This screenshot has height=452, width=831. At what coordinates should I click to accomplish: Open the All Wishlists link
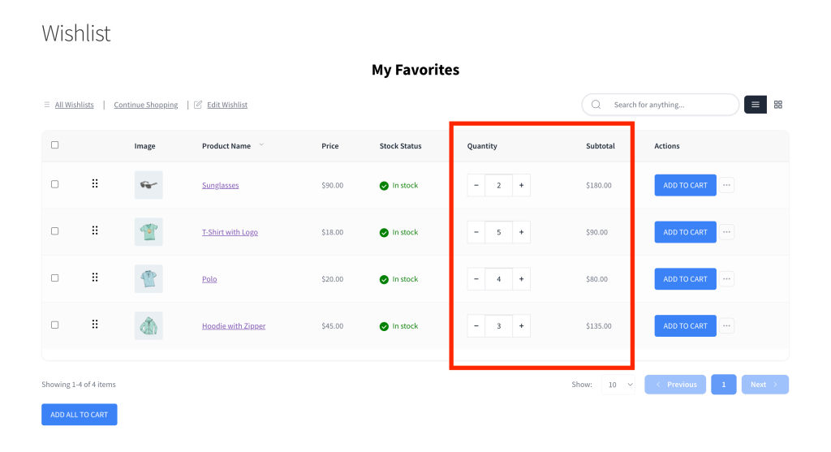74,105
